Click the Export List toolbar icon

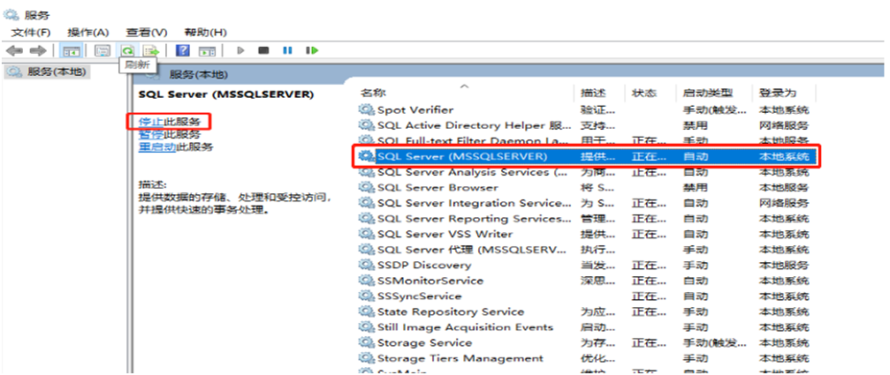(x=150, y=51)
